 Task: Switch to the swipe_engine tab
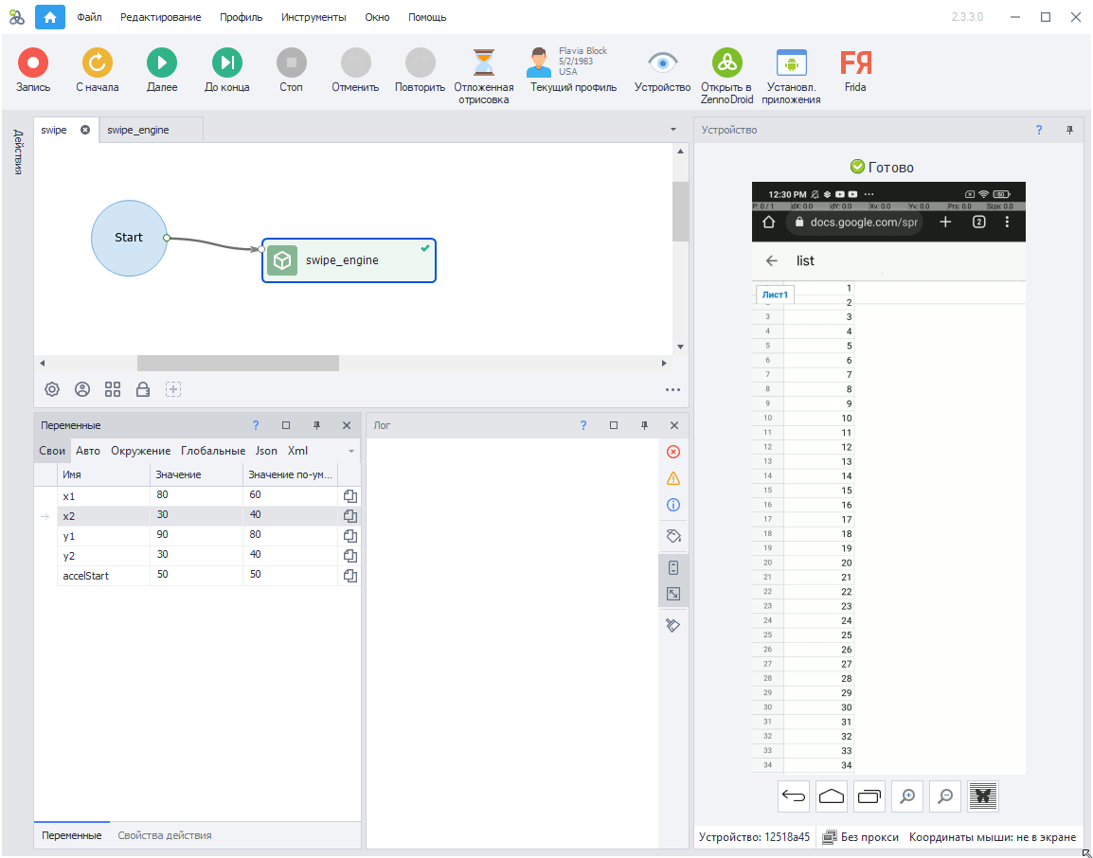pyautogui.click(x=138, y=130)
